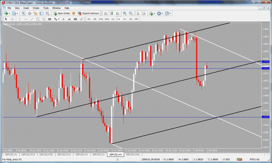Select the Arrows drawing tool icon
The height and width of the screenshot is (163, 272).
point(56,19)
